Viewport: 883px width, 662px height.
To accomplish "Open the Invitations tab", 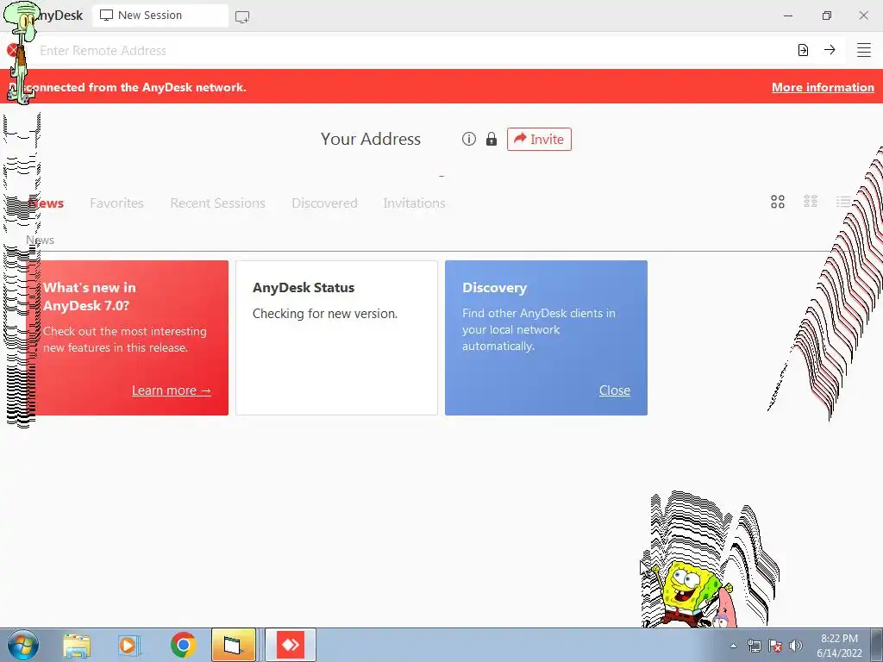I will click(414, 203).
